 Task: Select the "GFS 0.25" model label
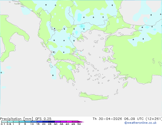tap(43, 119)
